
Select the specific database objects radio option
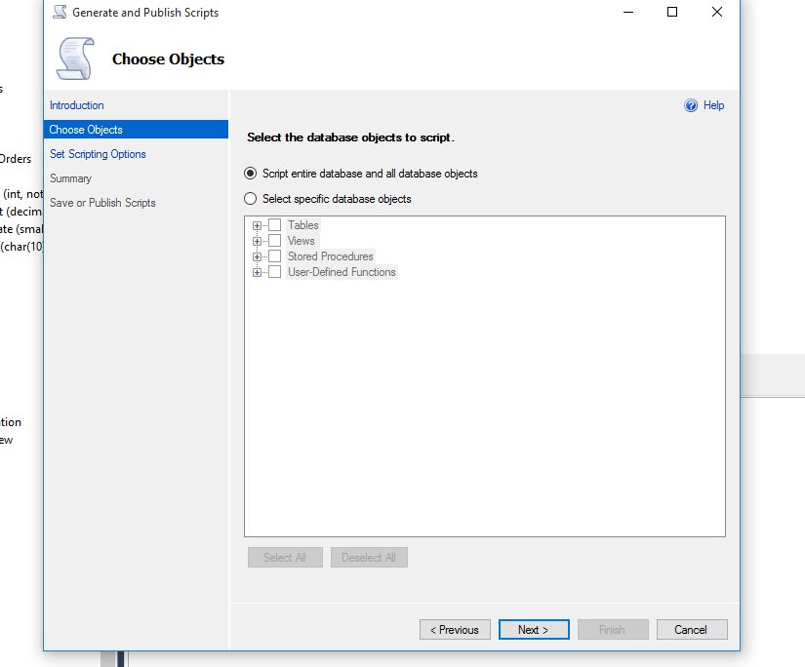point(250,199)
